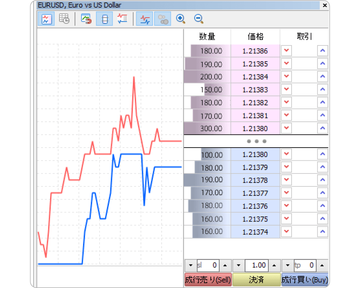Click blue buy arrow in the 300.00 volume row

(x=323, y=128)
